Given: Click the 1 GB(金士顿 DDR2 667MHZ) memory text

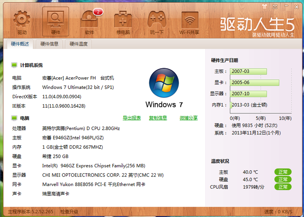Looking at the screenshot, I should (73, 147).
